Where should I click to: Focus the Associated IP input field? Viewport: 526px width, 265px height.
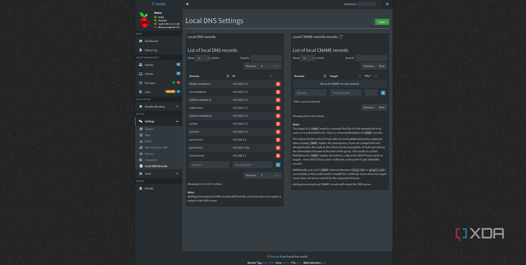tap(252, 165)
